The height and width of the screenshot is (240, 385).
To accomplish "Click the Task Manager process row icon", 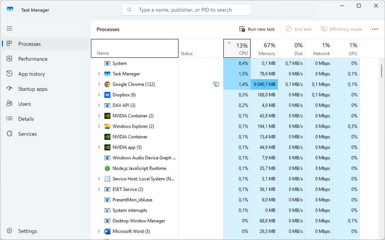I will tap(107, 74).
